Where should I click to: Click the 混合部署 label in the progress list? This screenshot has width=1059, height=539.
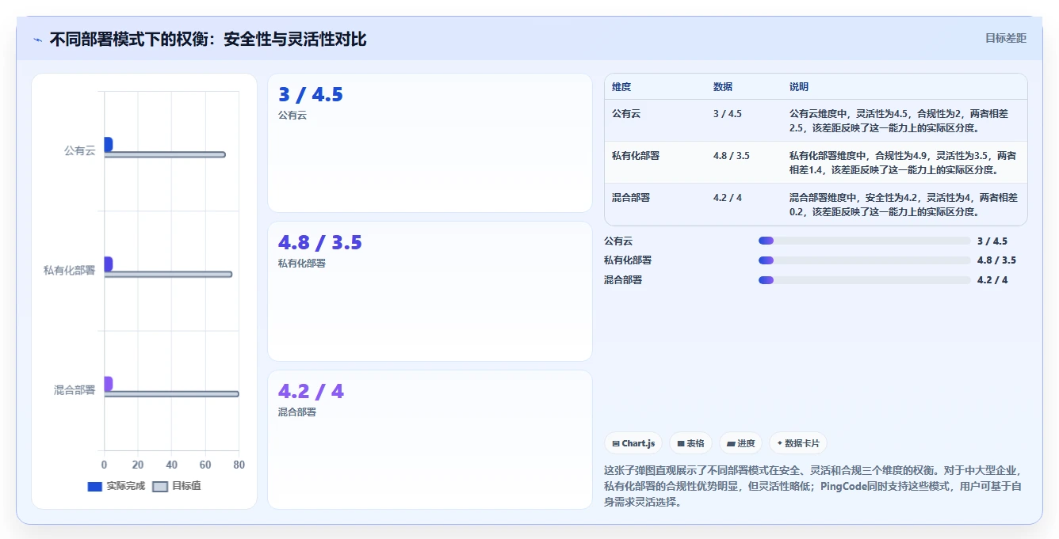coord(623,279)
